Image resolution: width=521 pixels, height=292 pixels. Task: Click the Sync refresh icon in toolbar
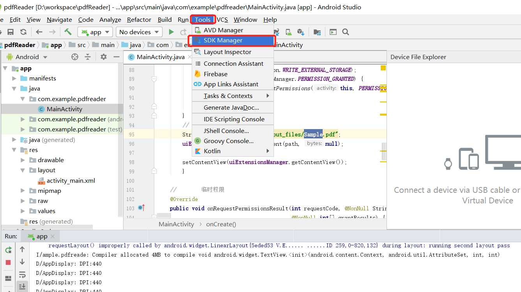coord(23,32)
